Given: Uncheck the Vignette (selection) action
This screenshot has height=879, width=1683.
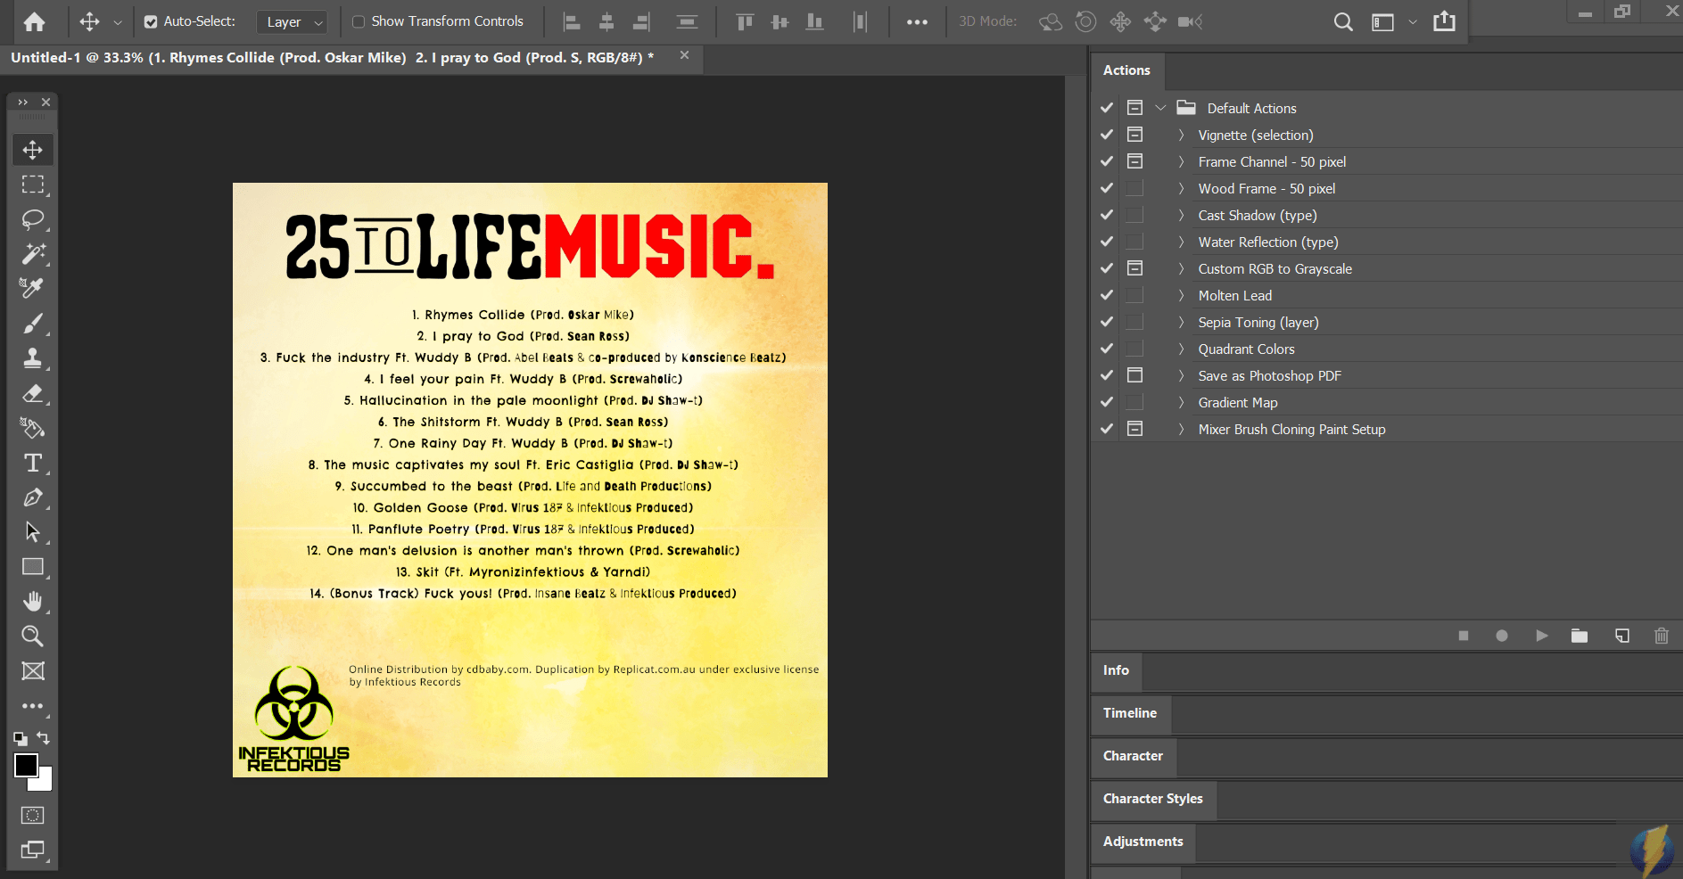Looking at the screenshot, I should point(1106,134).
